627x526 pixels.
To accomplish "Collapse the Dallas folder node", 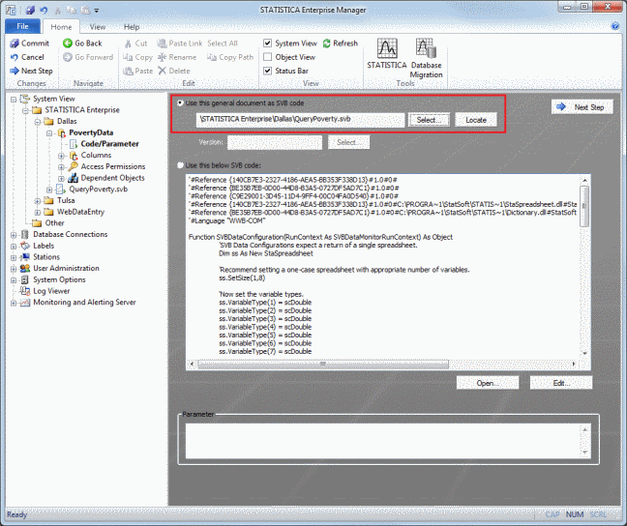I will (x=38, y=122).
